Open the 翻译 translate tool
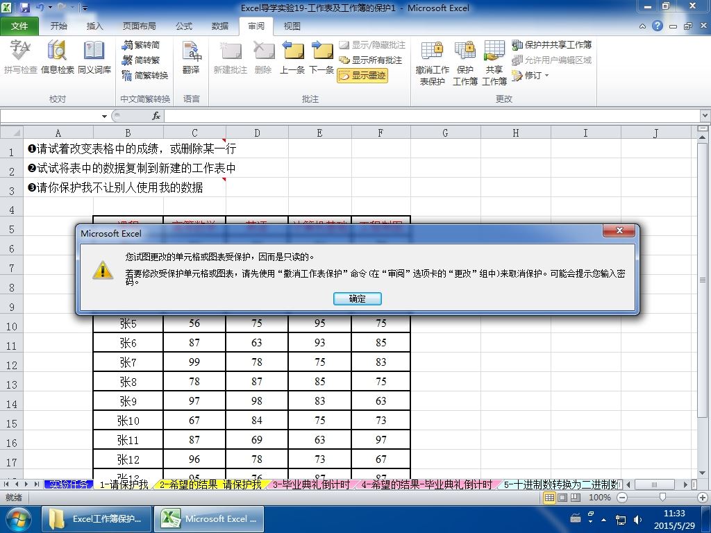 click(x=192, y=57)
